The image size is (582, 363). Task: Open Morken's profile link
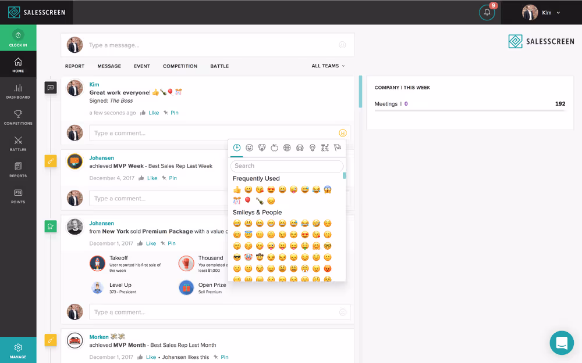(x=99, y=337)
